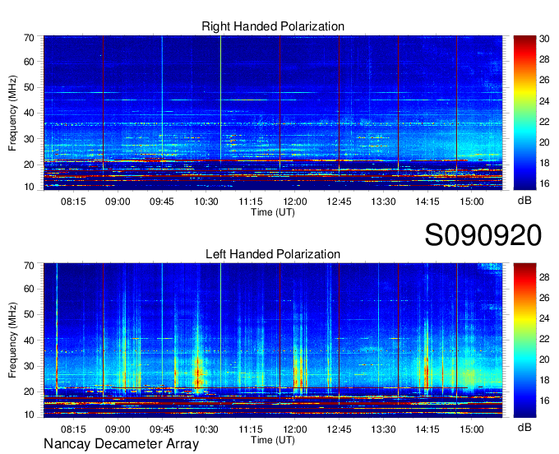Click the Right Handed Polarization color scale bar

[x=524, y=113]
